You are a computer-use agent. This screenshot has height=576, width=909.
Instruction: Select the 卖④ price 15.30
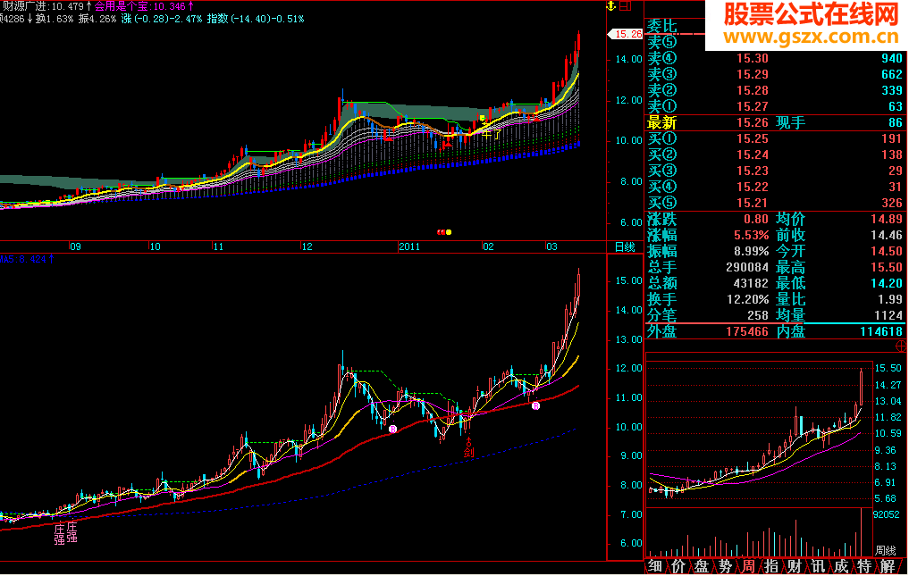[753, 59]
